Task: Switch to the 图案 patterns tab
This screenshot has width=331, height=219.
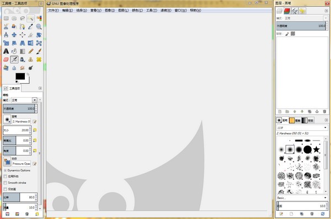Action: 295,120
